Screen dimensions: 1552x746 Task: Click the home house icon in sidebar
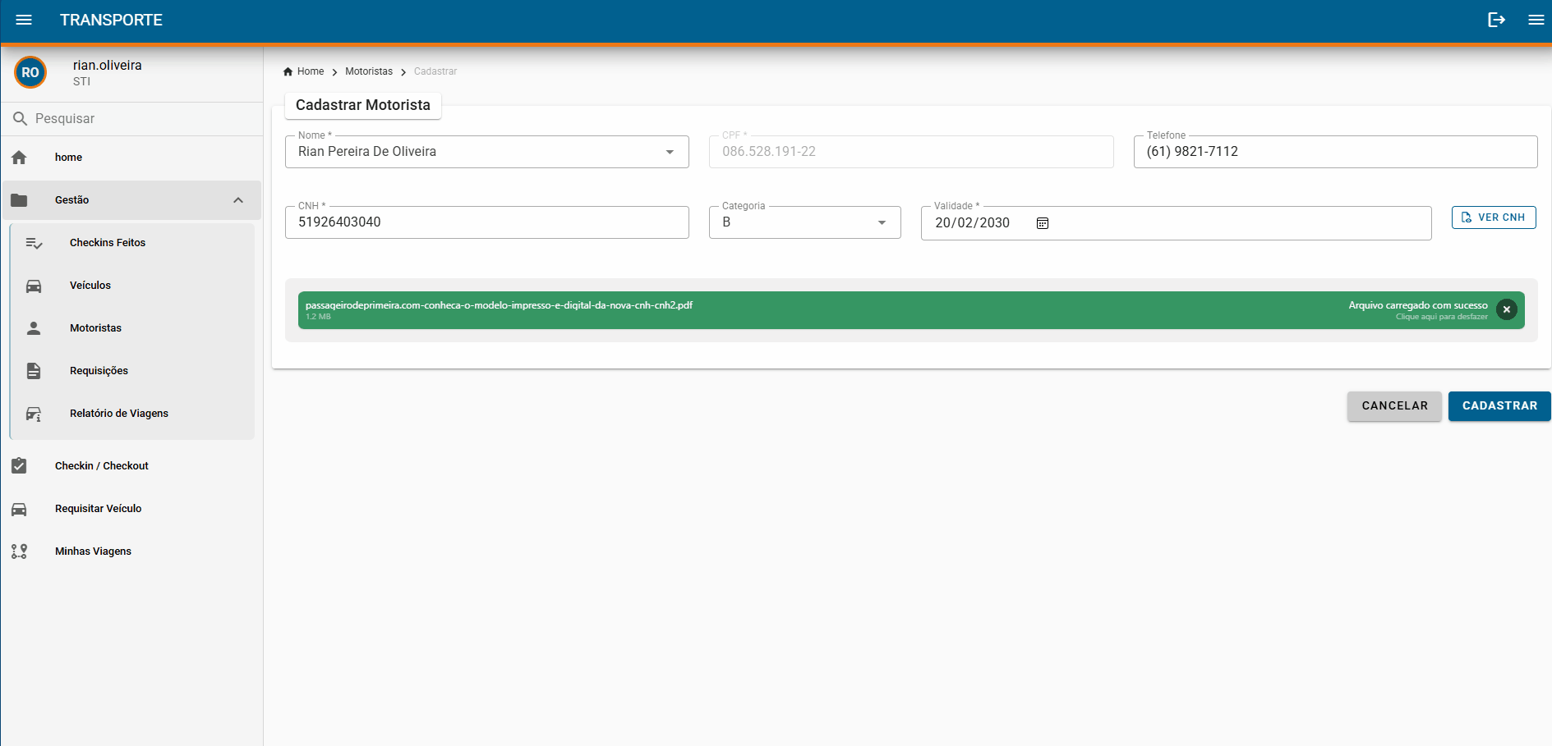point(19,158)
